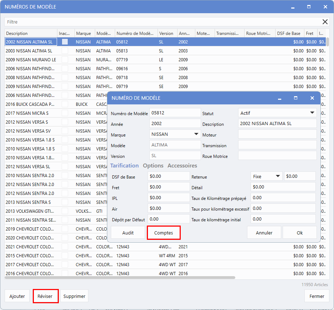
Task: Open Comptes from the dialog
Action: [x=164, y=233]
